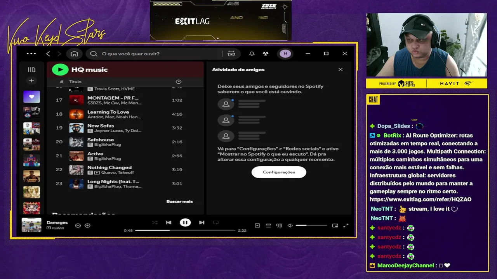Adjust the volume slider
This screenshot has height=279, width=497.
point(311,226)
